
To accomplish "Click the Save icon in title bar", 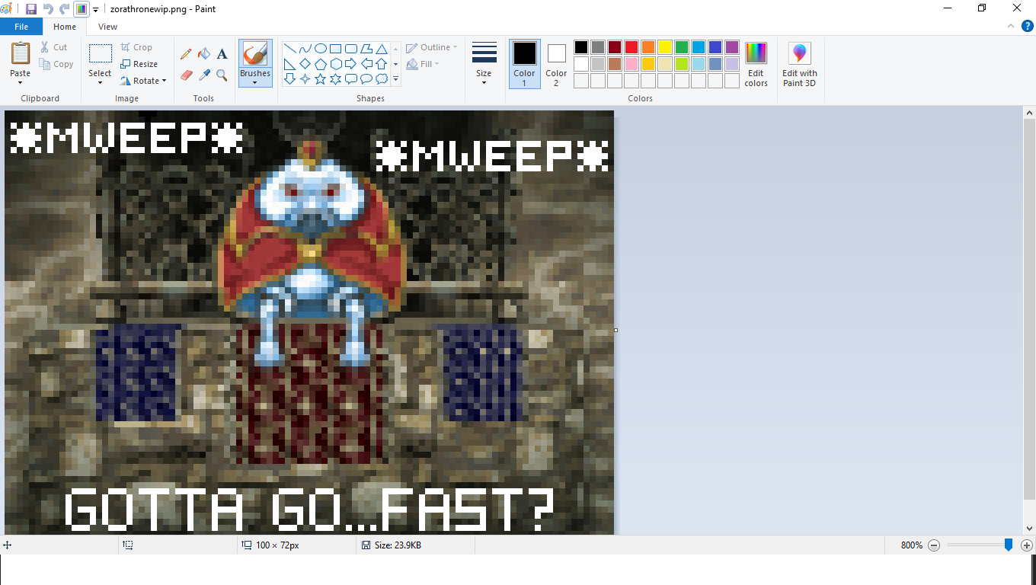I will coord(31,9).
